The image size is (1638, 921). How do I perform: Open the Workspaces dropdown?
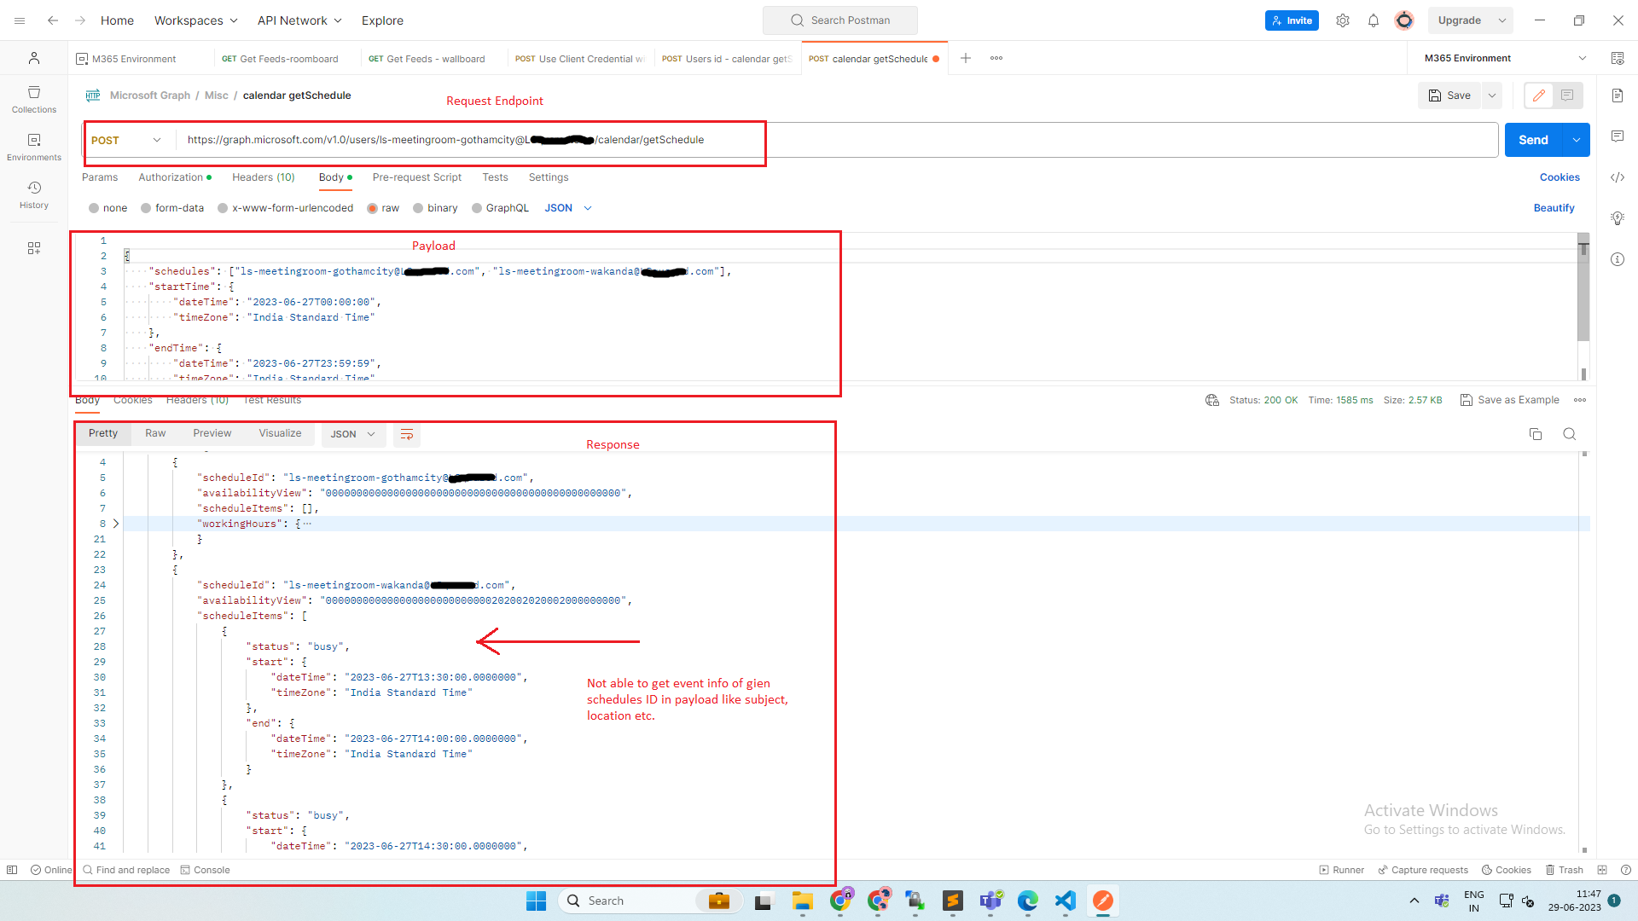point(195,20)
